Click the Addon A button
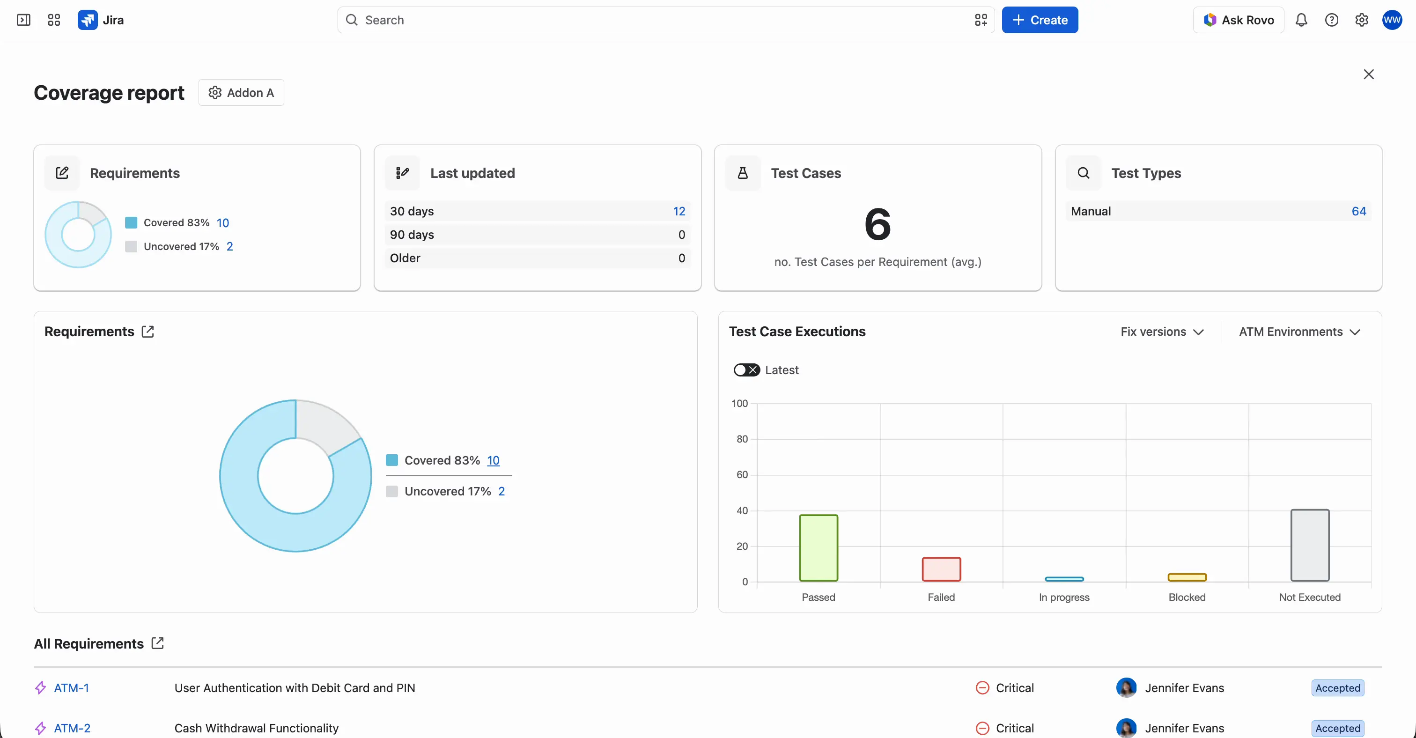The height and width of the screenshot is (738, 1416). pyautogui.click(x=241, y=92)
